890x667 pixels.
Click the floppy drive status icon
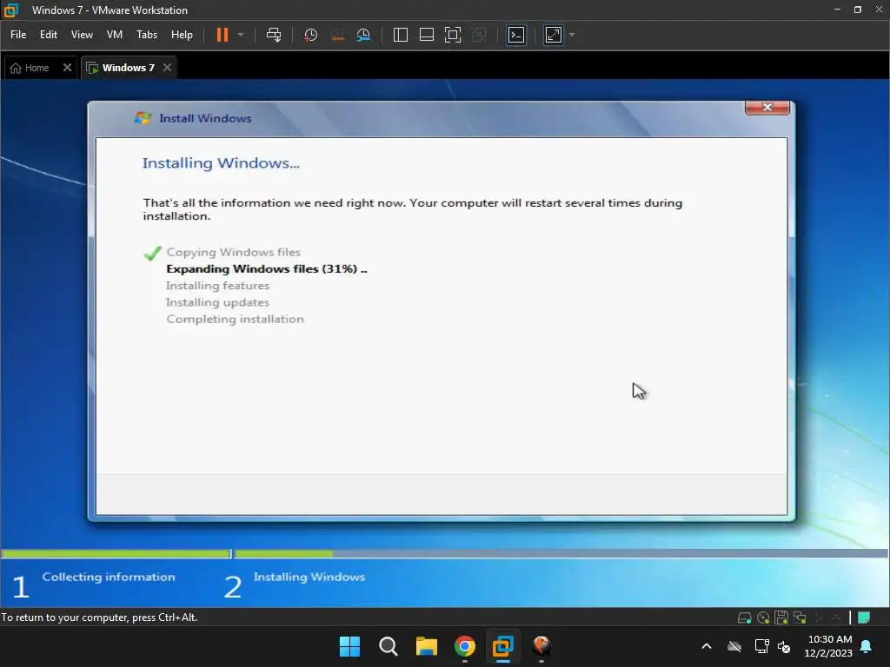(x=781, y=617)
